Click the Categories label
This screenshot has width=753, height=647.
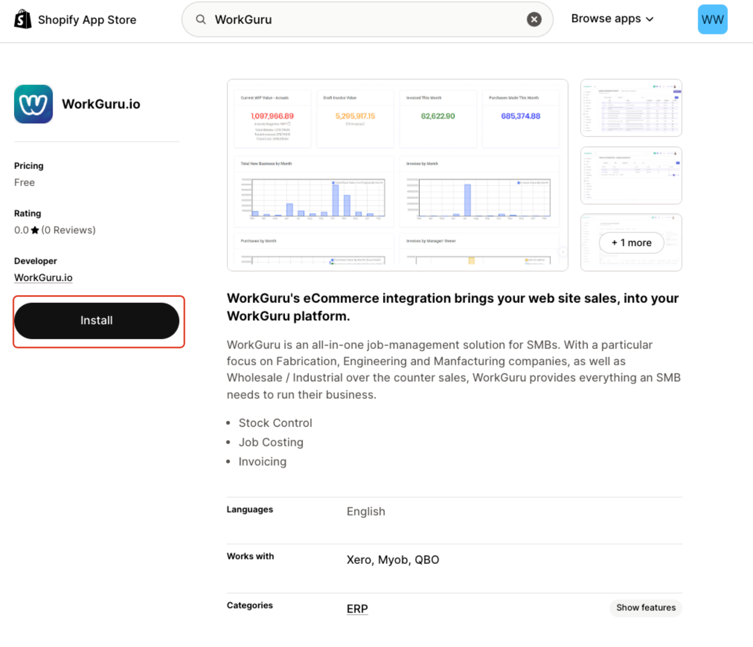coord(250,605)
